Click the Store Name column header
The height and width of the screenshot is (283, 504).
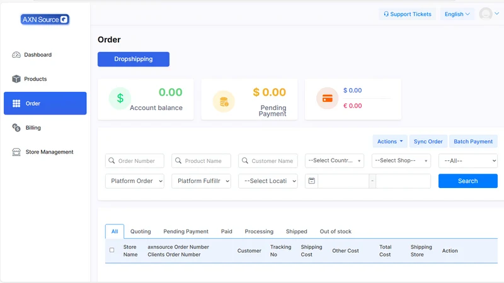coord(130,250)
